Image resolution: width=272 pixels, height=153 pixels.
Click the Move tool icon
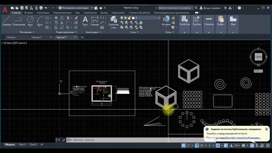[56, 18]
